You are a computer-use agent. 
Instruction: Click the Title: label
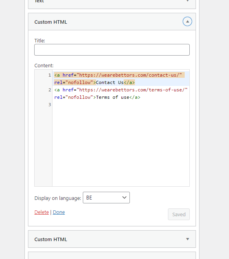coord(40,40)
